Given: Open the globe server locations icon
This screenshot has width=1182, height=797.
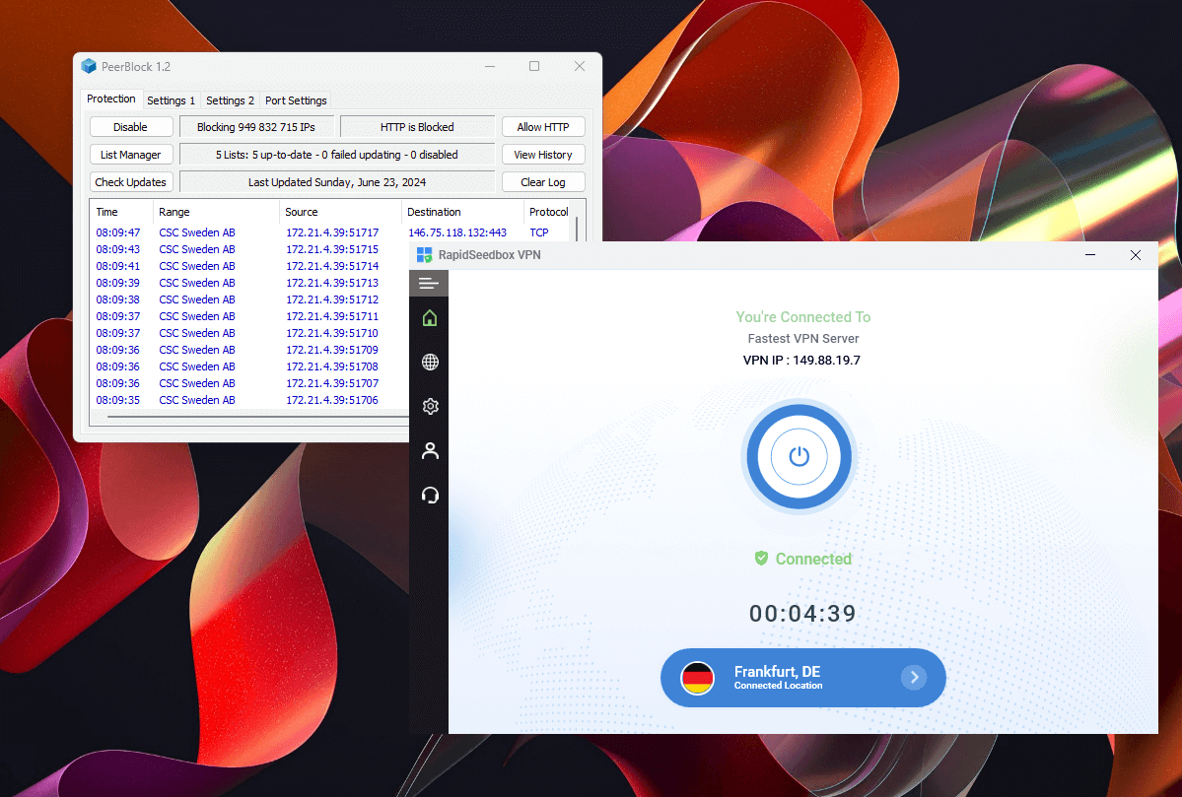Looking at the screenshot, I should coord(430,363).
